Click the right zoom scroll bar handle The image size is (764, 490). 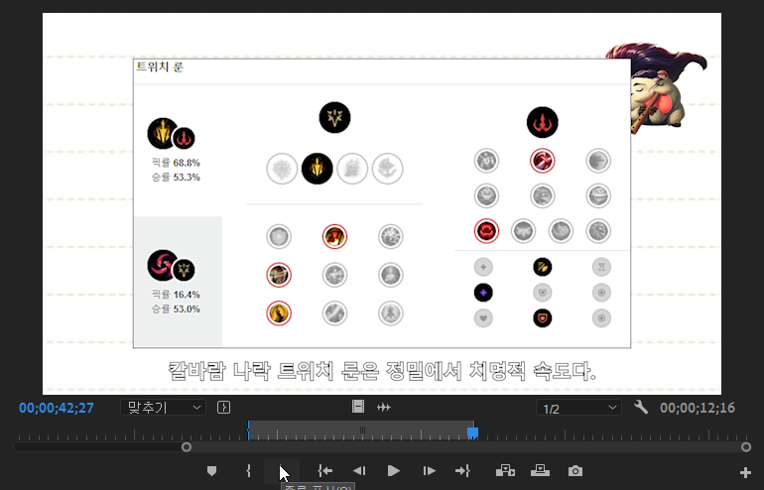(x=746, y=447)
